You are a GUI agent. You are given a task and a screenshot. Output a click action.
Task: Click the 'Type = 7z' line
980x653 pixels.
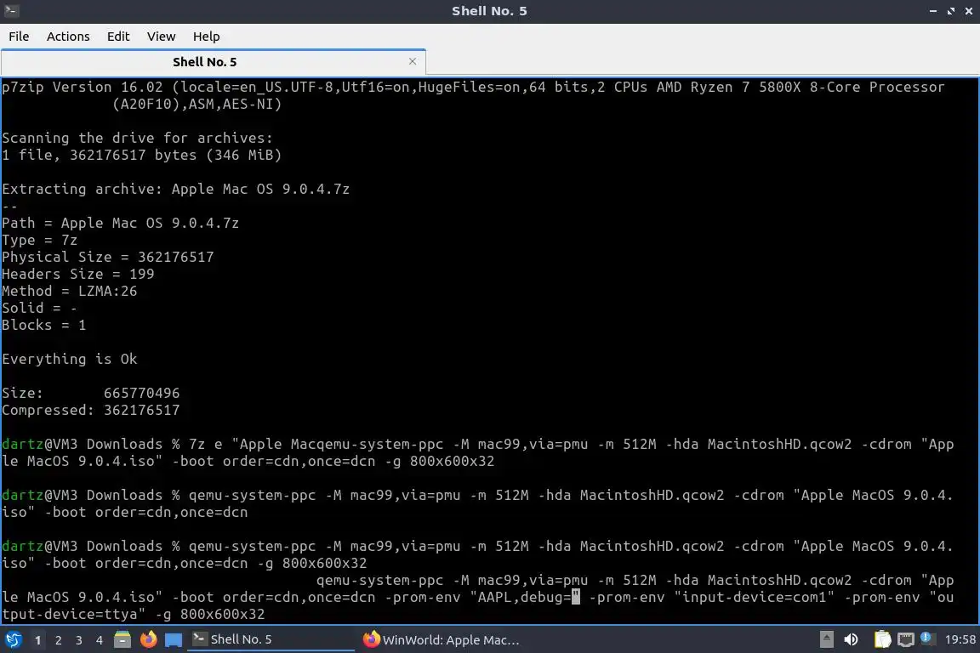click(39, 240)
